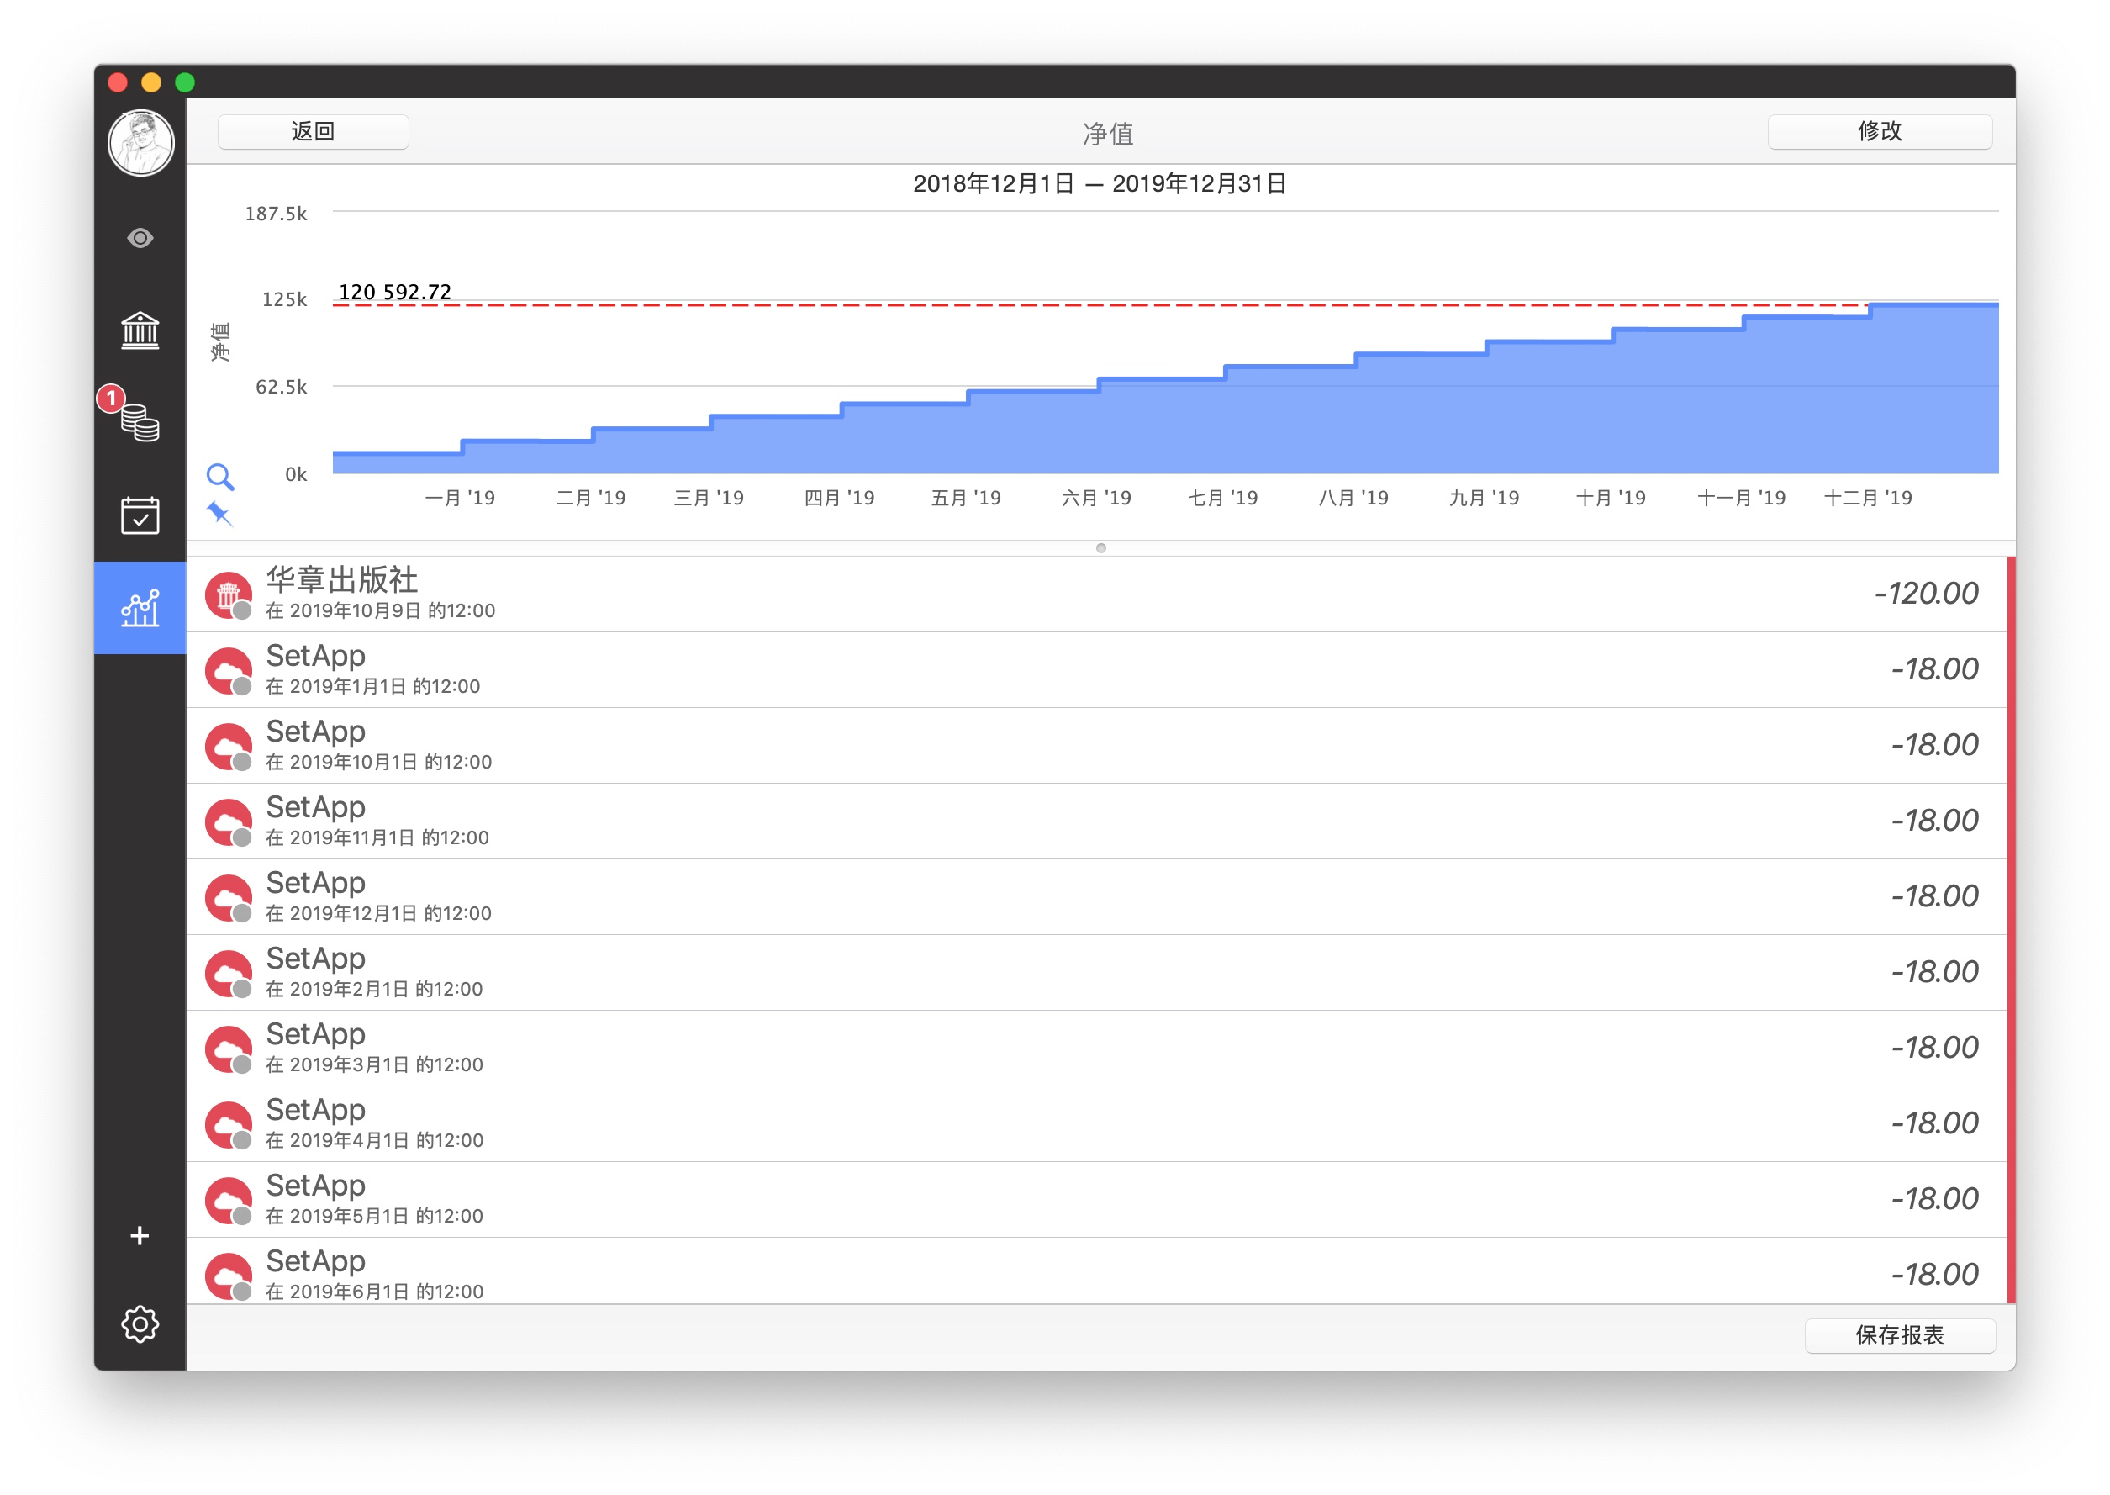Open the eye overview sidebar icon
Image resolution: width=2110 pixels, height=1495 pixels.
coord(140,239)
